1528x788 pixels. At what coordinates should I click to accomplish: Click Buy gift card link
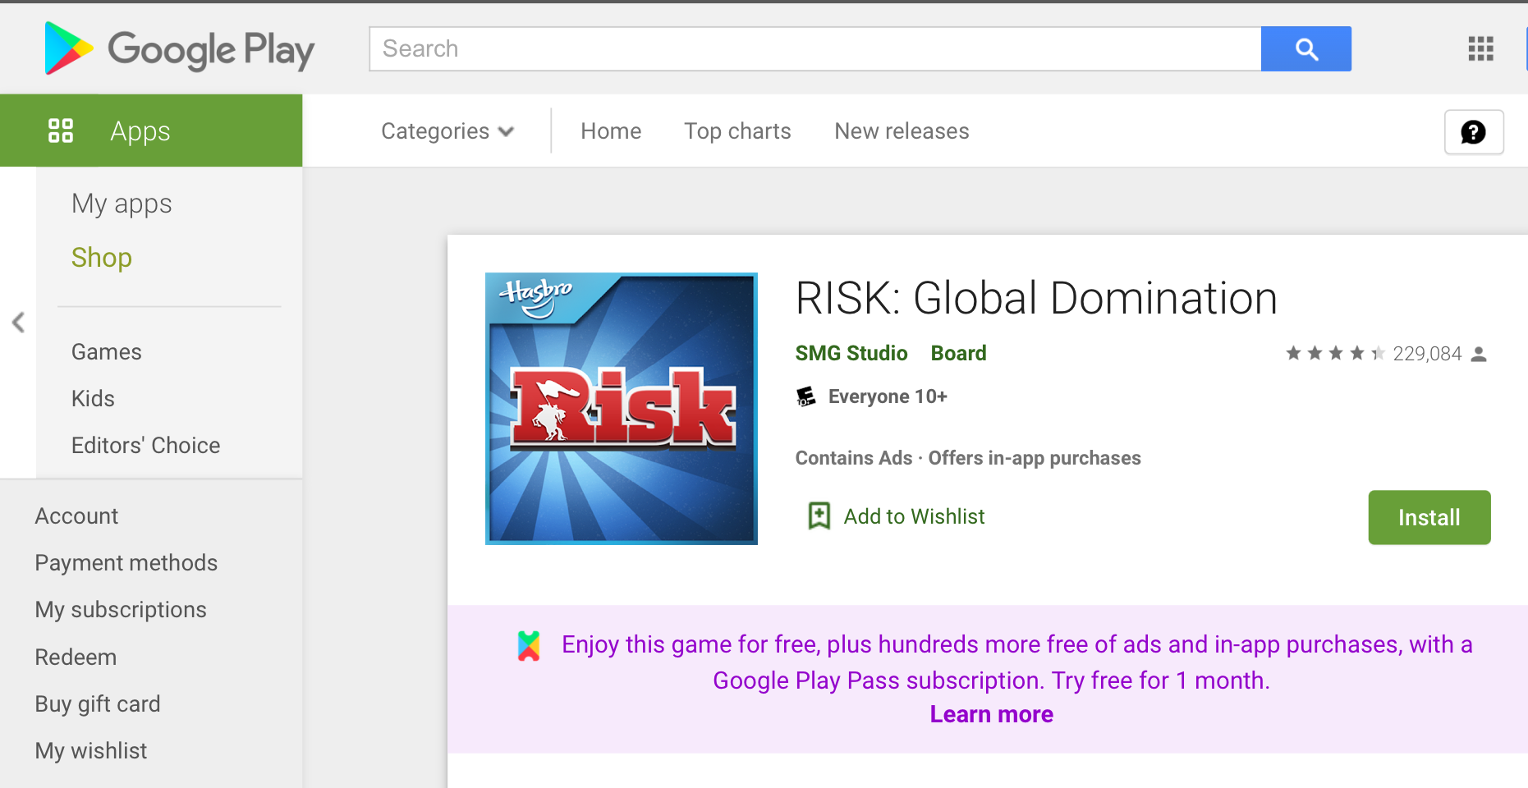(x=98, y=704)
